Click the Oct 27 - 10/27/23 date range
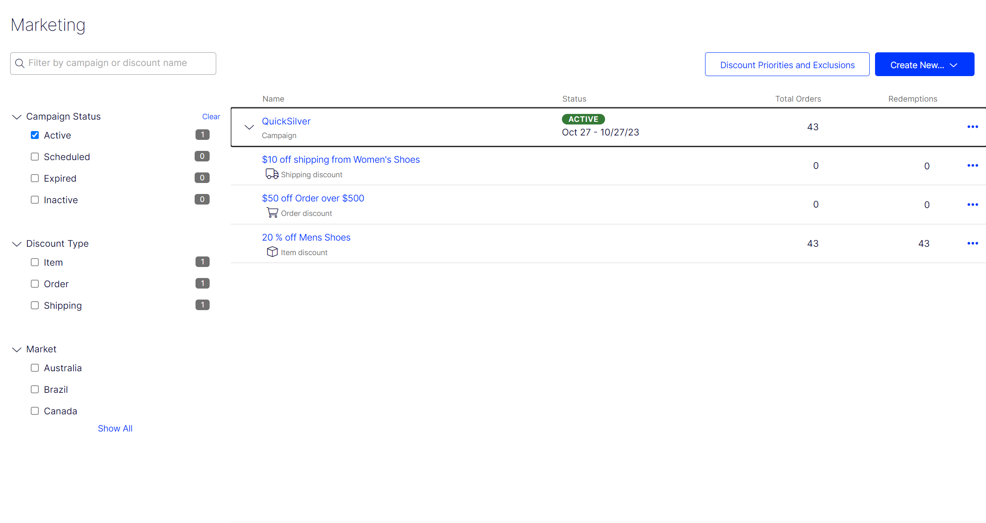 pos(600,132)
